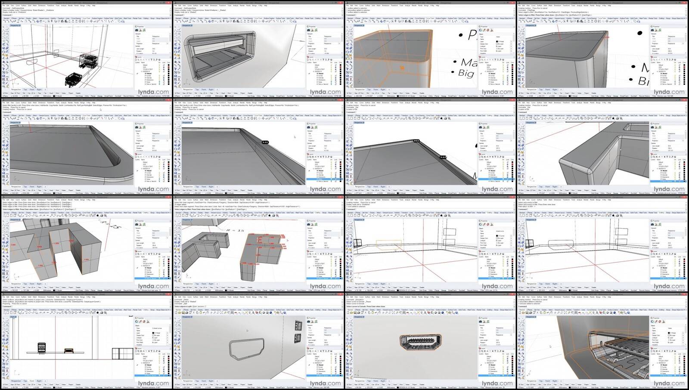
Task: Open thumbnail of orange-outlined circuit board interior close-up
Action: 602,341
